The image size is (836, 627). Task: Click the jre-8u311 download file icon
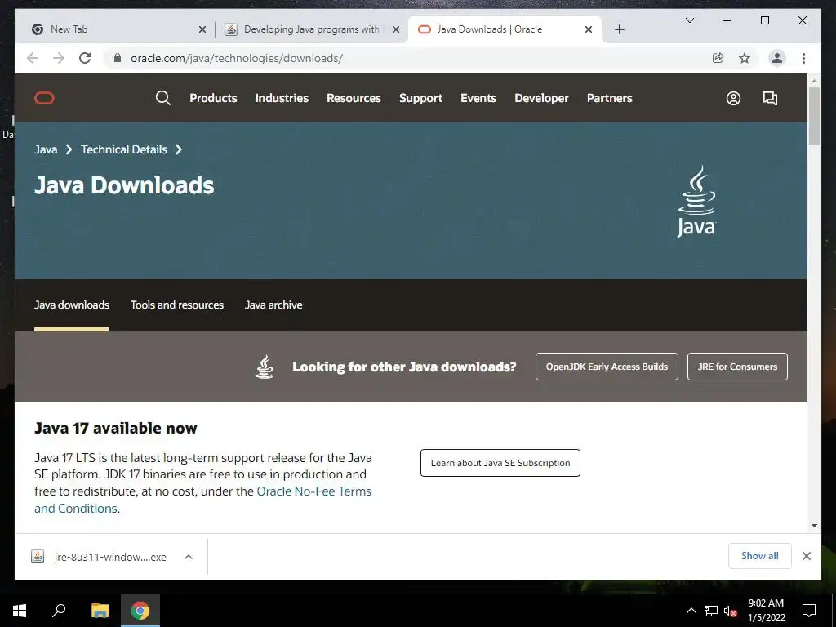(x=38, y=557)
